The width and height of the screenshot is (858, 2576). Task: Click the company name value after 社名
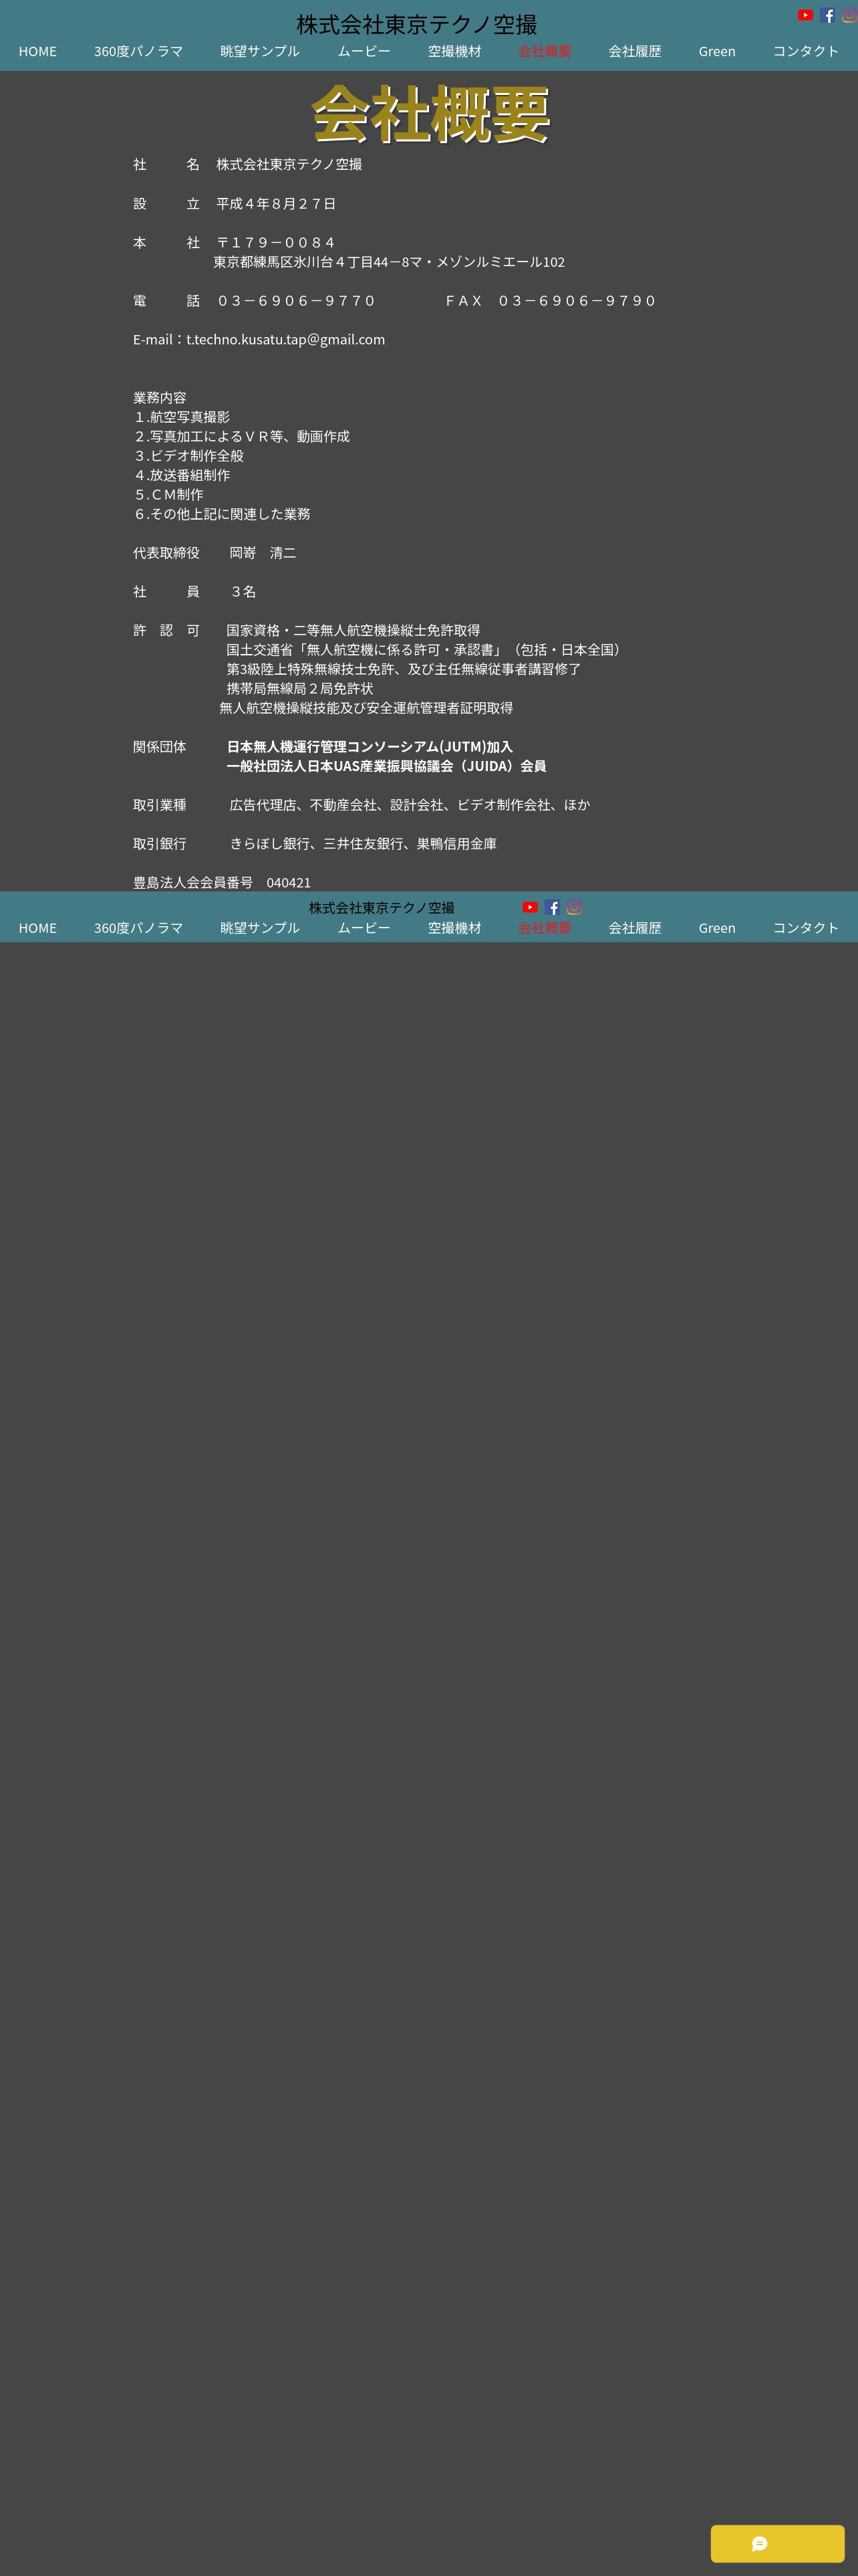(289, 165)
